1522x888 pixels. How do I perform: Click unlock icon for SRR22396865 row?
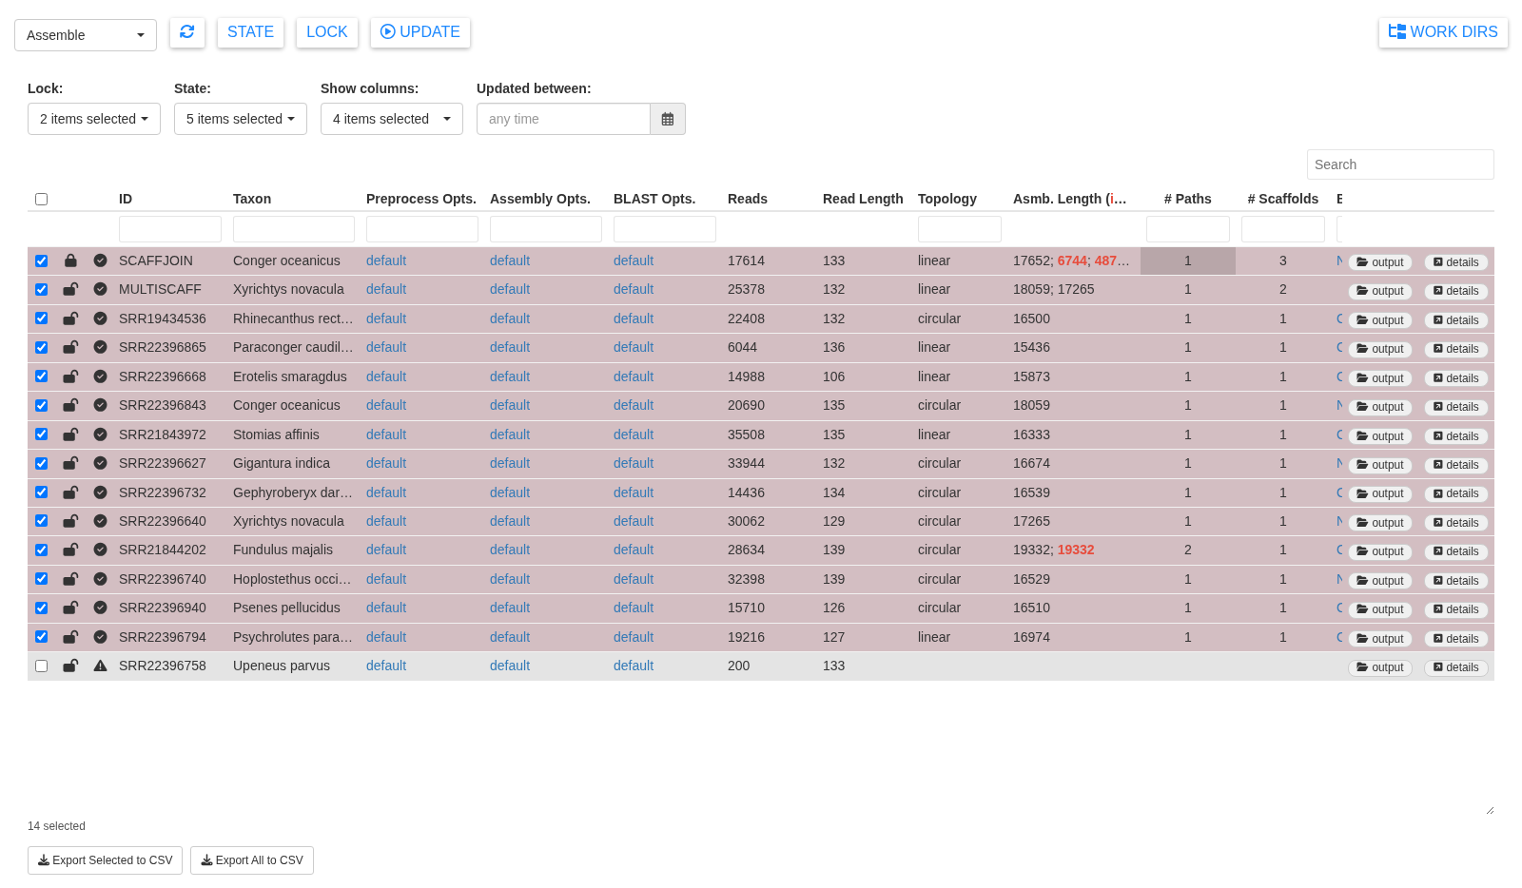(x=70, y=347)
